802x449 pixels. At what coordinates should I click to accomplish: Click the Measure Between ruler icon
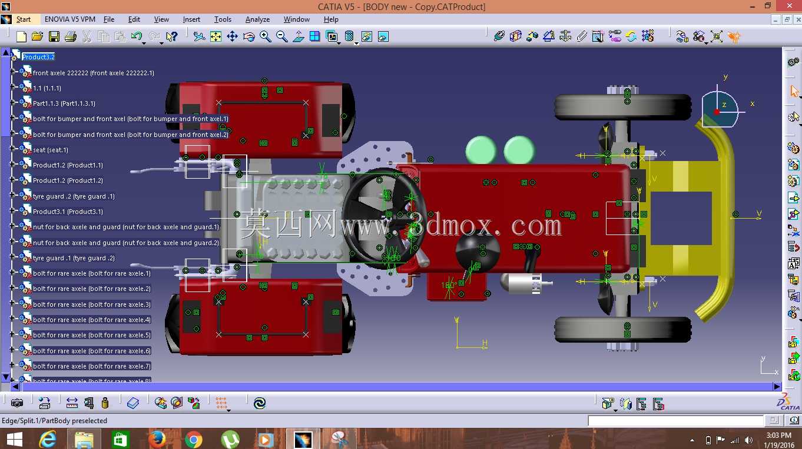click(72, 403)
